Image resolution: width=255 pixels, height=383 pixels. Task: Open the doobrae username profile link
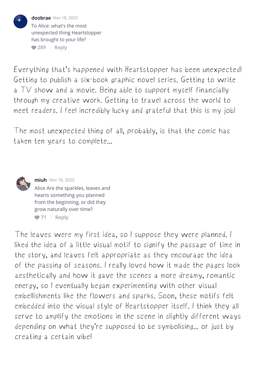point(41,18)
